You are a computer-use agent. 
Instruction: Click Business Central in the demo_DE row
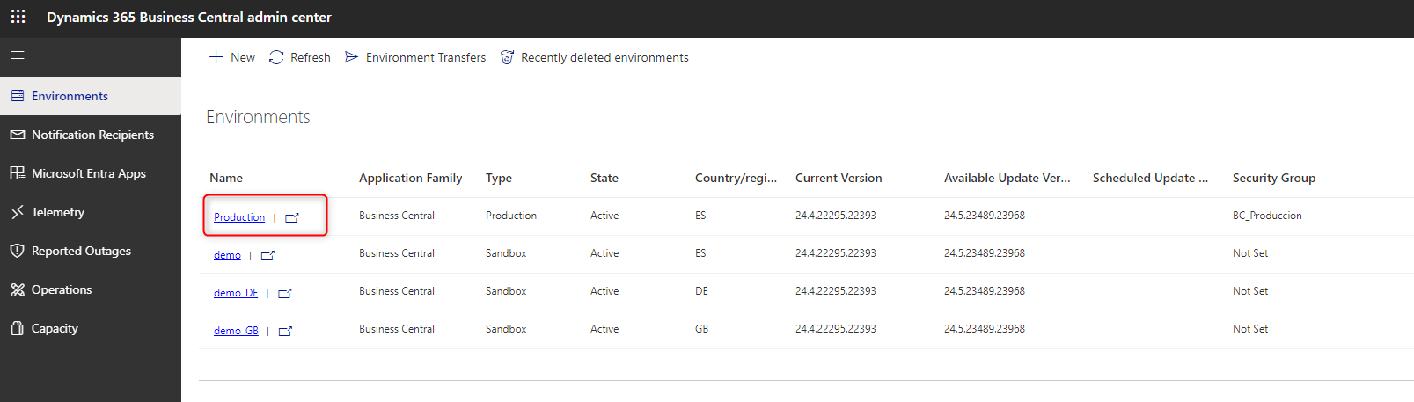tap(397, 291)
